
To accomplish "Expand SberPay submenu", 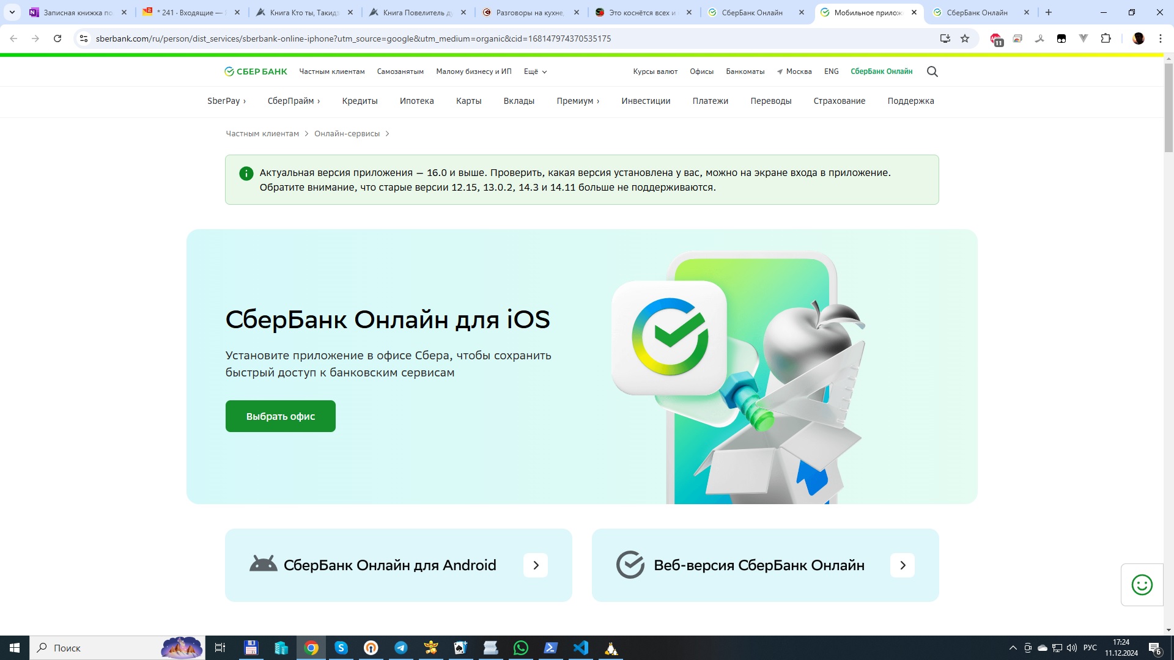I will tap(226, 101).
